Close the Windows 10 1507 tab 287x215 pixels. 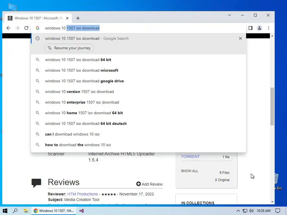tap(67, 18)
